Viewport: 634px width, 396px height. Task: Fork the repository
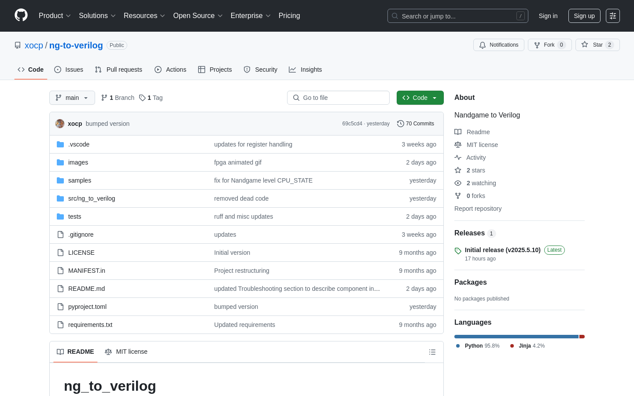point(550,45)
